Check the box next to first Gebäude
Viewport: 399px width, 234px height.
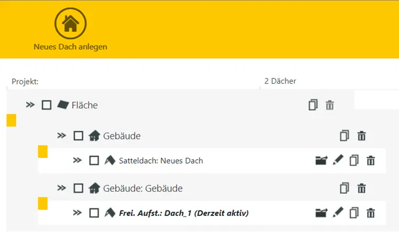pos(79,136)
